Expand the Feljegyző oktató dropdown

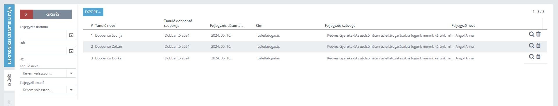click(x=71, y=90)
